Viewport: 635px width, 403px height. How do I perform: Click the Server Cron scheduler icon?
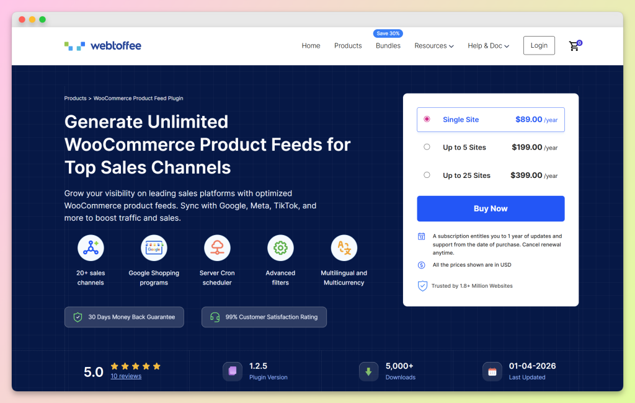coord(217,248)
